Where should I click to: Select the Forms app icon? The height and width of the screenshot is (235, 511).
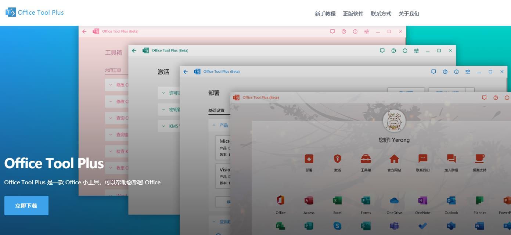click(366, 200)
